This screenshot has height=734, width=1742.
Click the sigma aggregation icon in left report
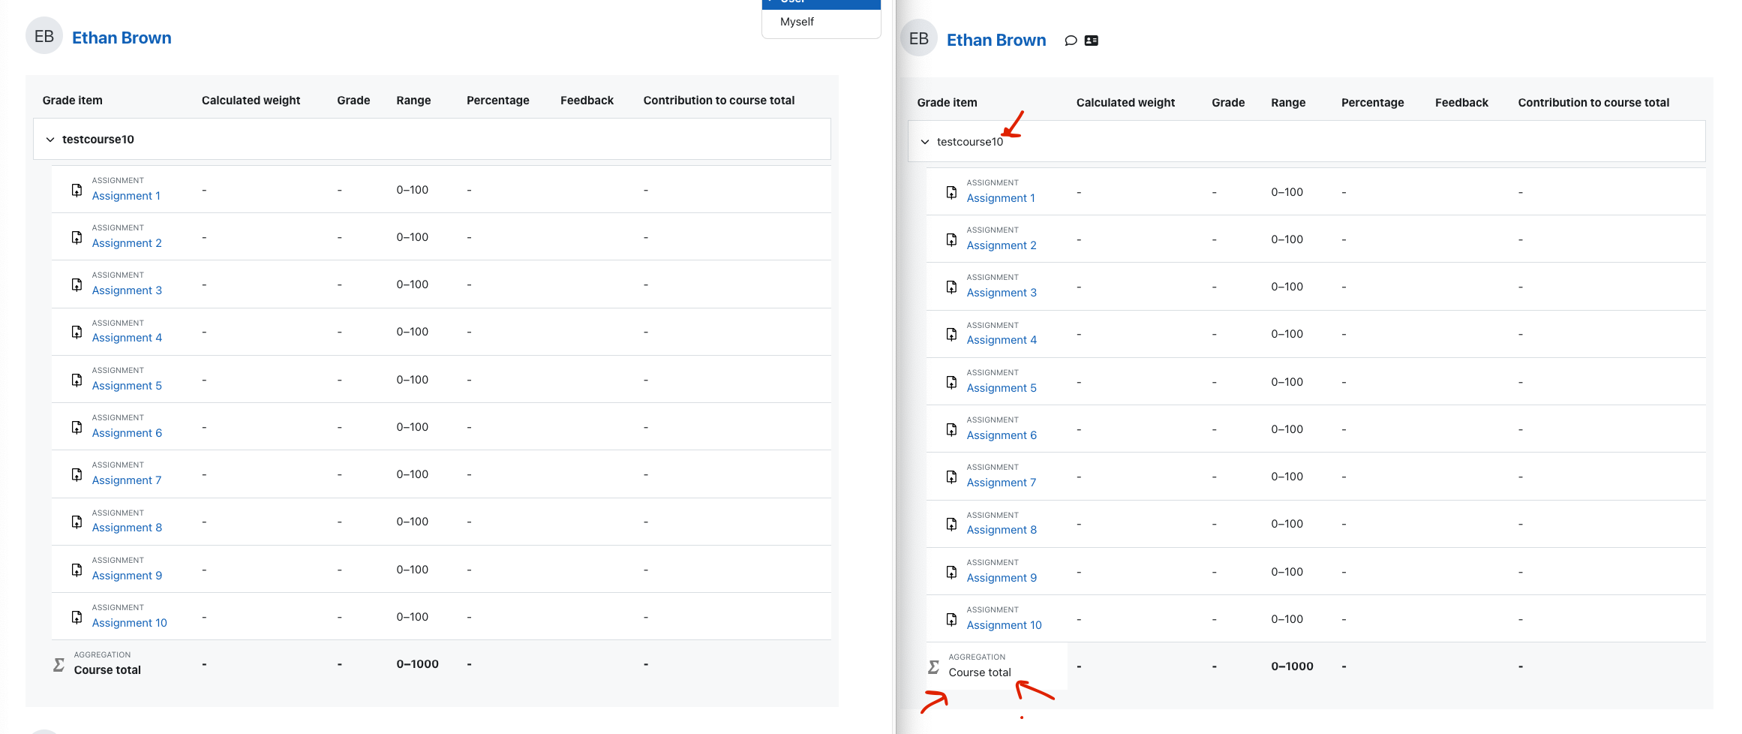point(59,664)
